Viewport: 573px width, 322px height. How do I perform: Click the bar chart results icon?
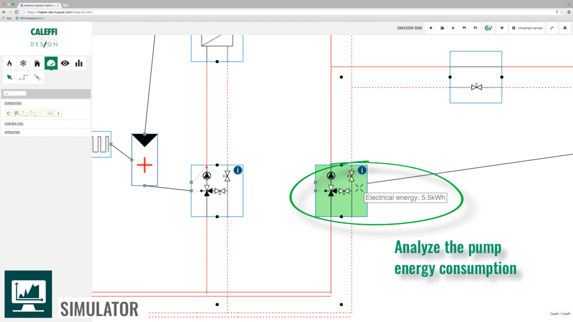(x=79, y=64)
